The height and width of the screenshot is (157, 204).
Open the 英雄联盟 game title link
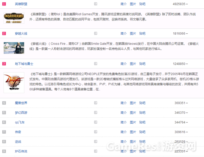click(x=21, y=4)
